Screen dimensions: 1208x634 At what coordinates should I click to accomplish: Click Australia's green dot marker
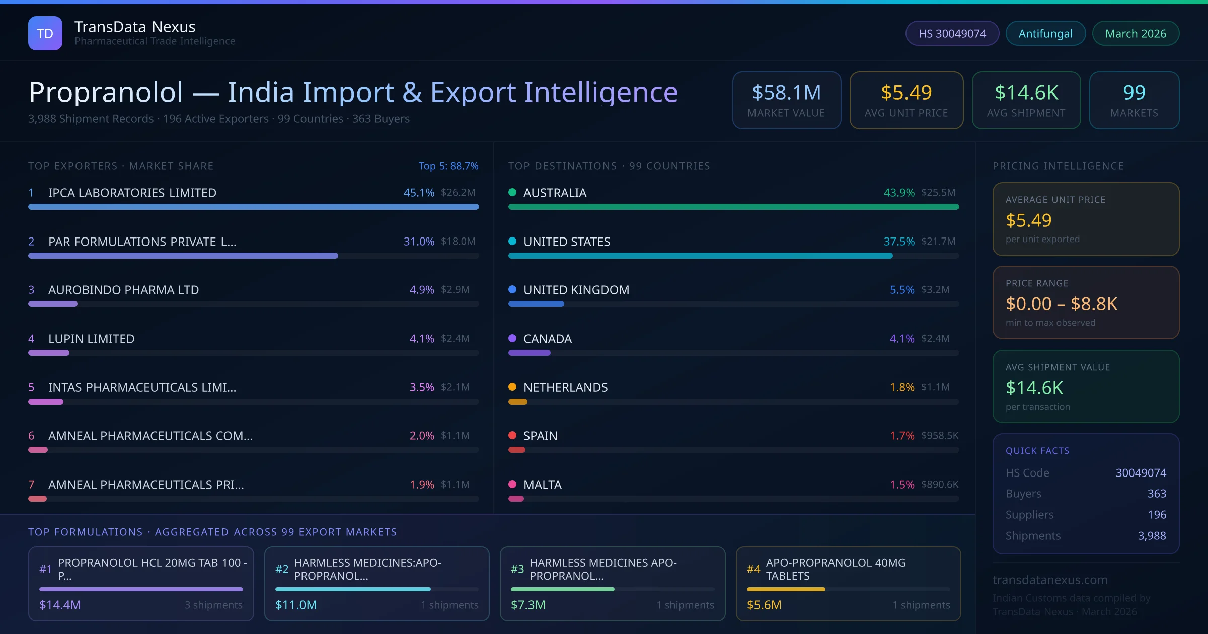pyautogui.click(x=512, y=192)
